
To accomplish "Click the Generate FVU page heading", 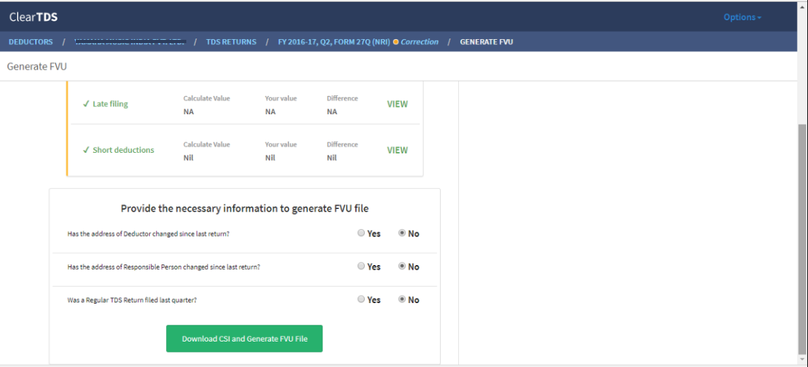I will click(37, 67).
